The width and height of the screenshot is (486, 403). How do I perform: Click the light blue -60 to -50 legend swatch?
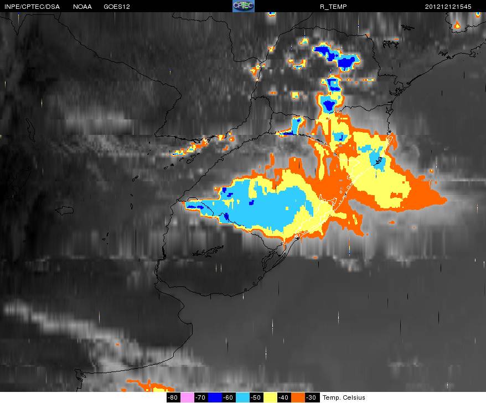242,397
